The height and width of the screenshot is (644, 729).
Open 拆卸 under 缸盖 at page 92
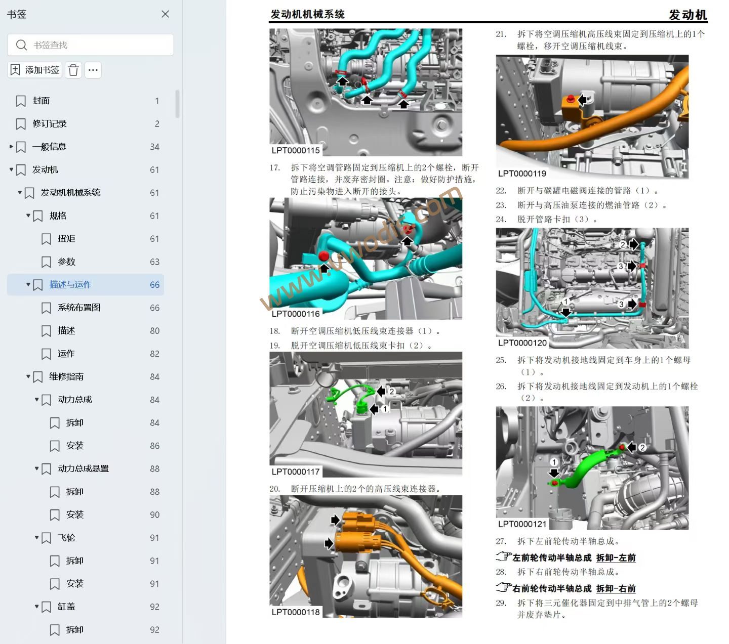click(75, 630)
